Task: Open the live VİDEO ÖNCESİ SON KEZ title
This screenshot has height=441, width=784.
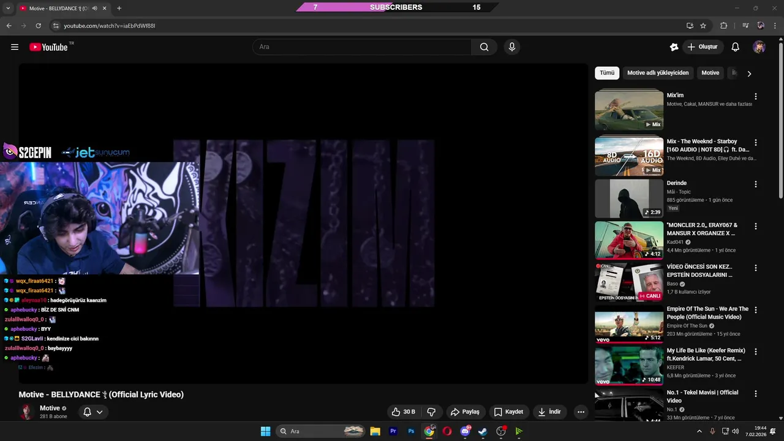Action: click(x=699, y=271)
